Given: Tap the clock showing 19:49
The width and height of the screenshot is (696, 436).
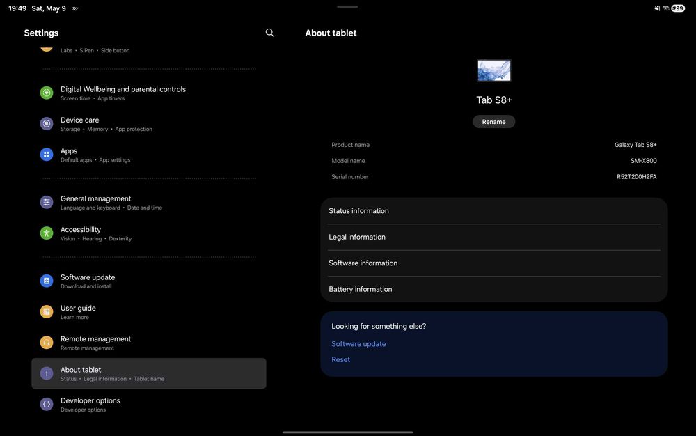Looking at the screenshot, I should pos(17,8).
